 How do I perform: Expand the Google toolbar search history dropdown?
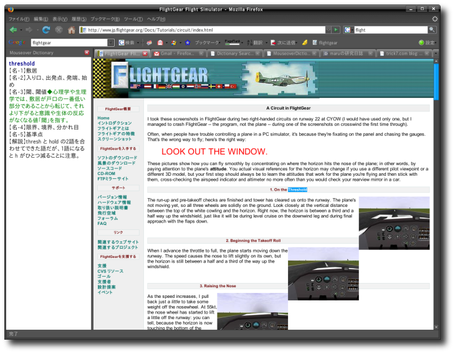110,42
